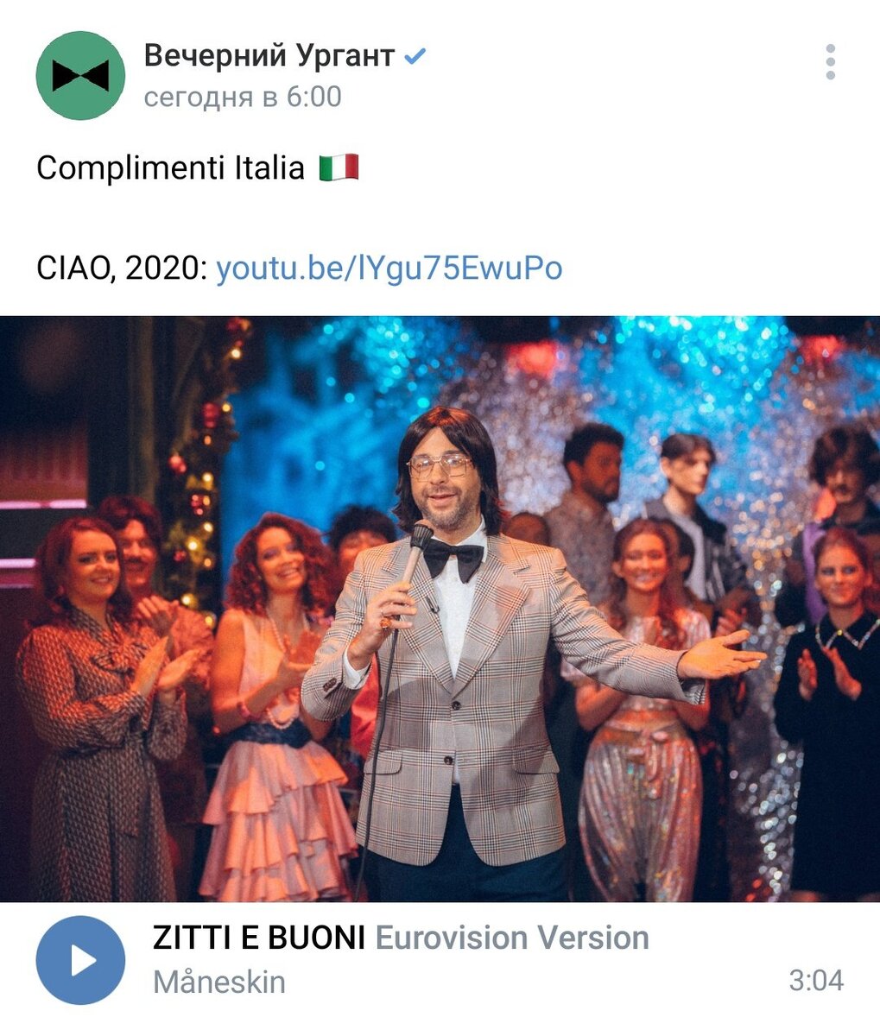Play the ZITTI E BUONI track
The height and width of the screenshot is (1036, 880).
(80, 960)
